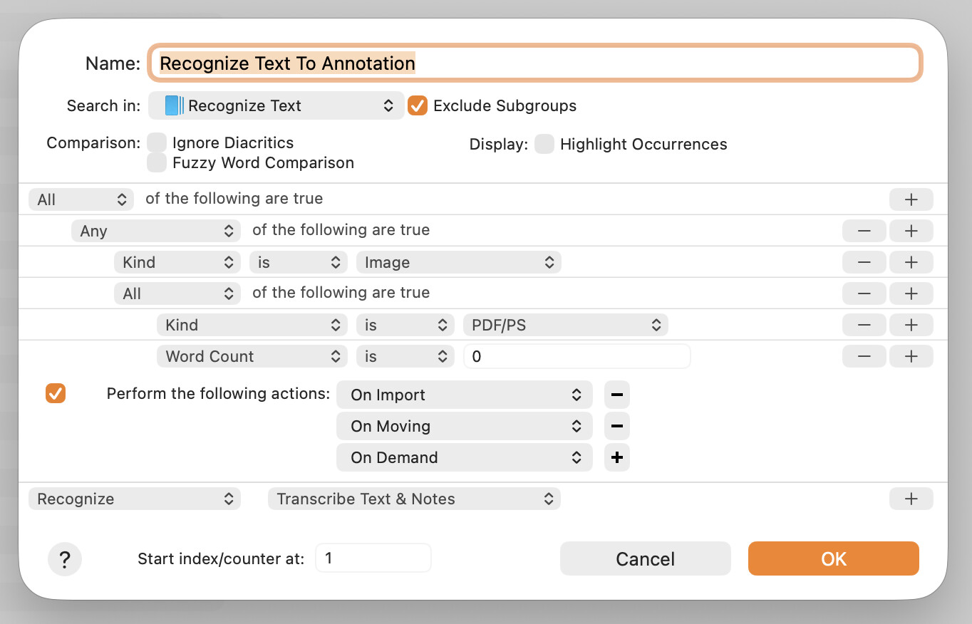972x624 pixels.
Task: Expand the On Import trigger dropdown
Action: tap(464, 395)
